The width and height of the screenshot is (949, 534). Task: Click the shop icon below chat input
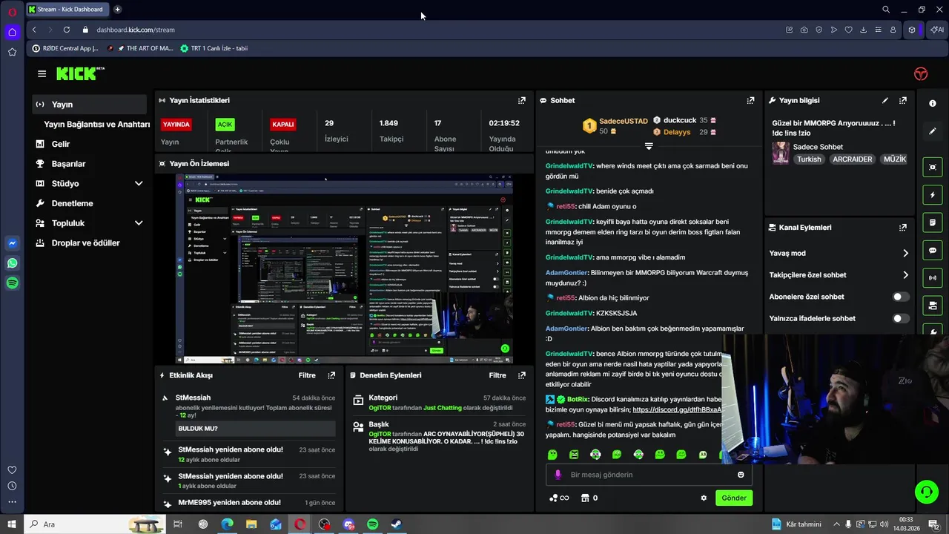pyautogui.click(x=584, y=498)
